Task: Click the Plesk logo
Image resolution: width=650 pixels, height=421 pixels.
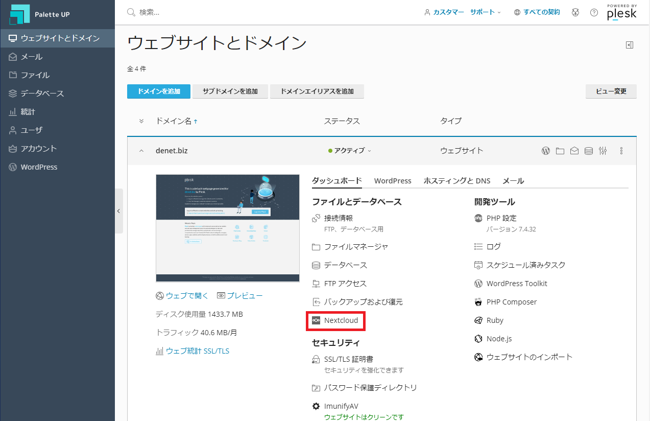Action: click(x=622, y=12)
